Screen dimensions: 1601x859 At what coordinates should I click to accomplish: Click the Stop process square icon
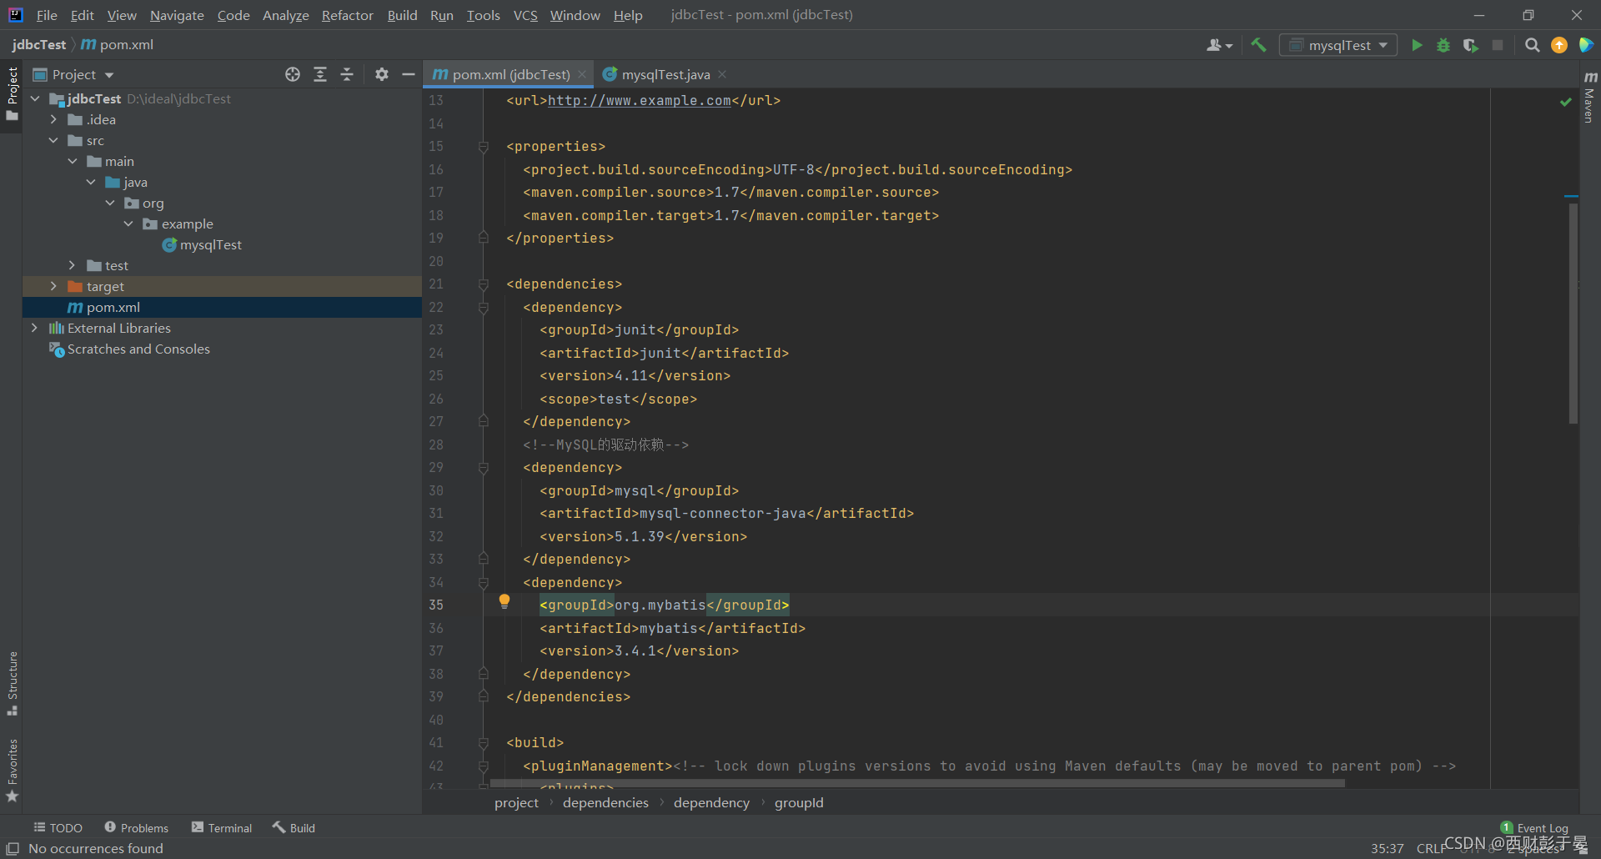[x=1498, y=45]
